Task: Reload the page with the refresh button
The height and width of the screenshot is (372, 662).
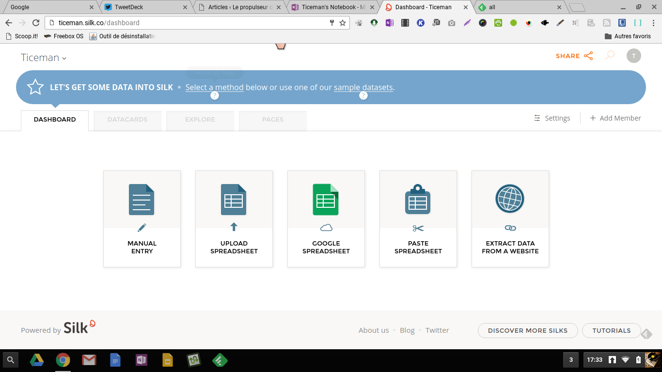Action: point(36,23)
